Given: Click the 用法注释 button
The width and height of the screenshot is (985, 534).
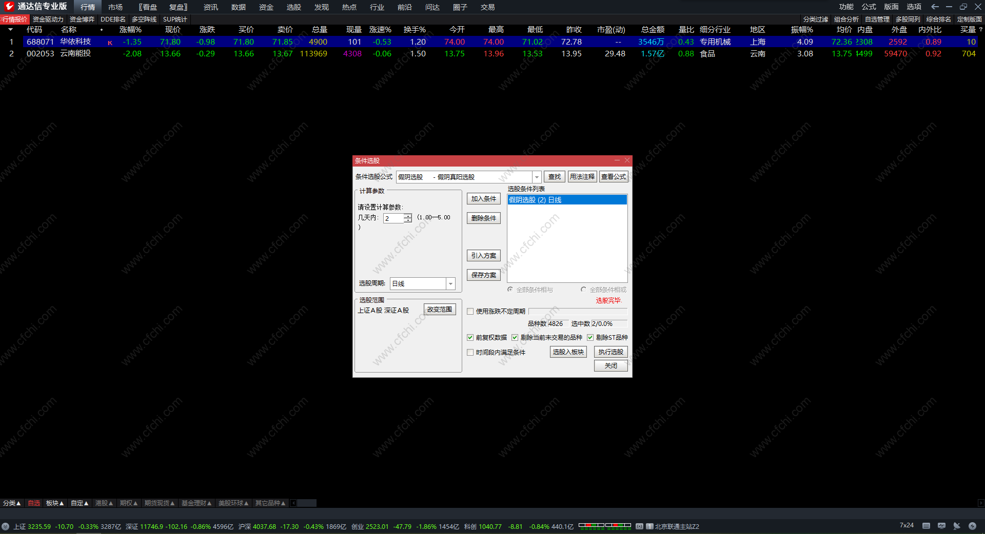Looking at the screenshot, I should click(x=582, y=177).
